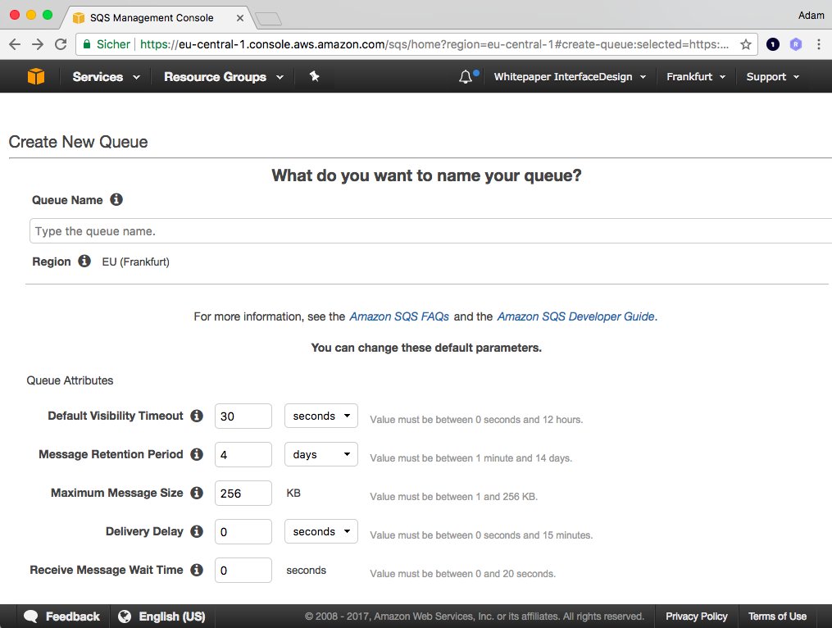The image size is (832, 628).
Task: Click the Maximum Message Size value field
Action: coord(243,494)
